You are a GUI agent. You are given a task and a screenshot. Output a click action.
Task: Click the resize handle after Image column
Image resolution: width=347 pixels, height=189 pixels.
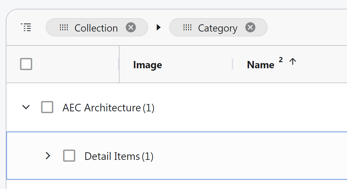[x=232, y=64]
